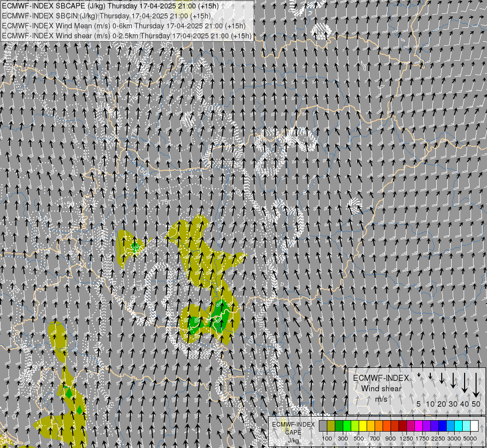Click the 10 m/s wind shear arrow in legend
The height and width of the screenshot is (448, 487).
click(x=430, y=376)
